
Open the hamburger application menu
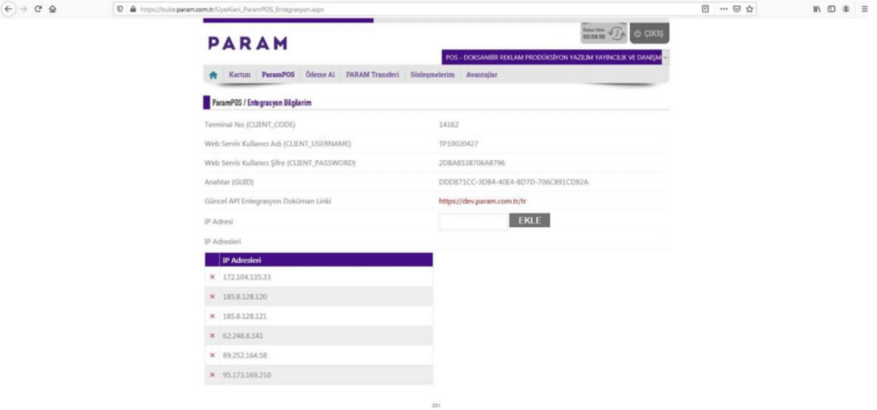point(865,9)
